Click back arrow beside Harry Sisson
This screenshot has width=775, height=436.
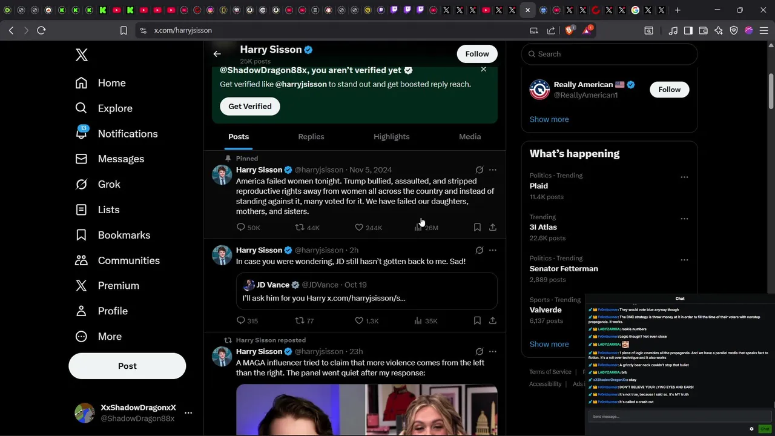tap(217, 54)
